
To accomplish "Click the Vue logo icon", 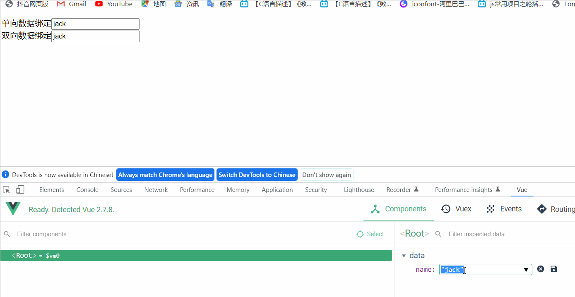I will (x=13, y=209).
